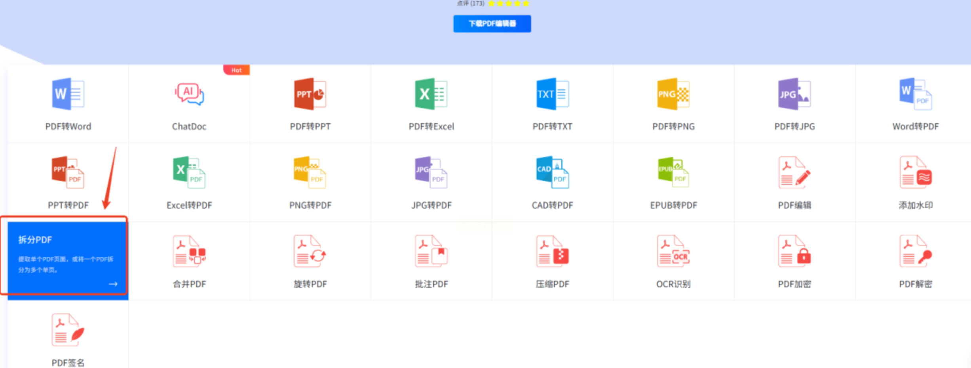971x368 pixels.
Task: Select the PDF加密 encryption tool icon
Action: coord(794,251)
